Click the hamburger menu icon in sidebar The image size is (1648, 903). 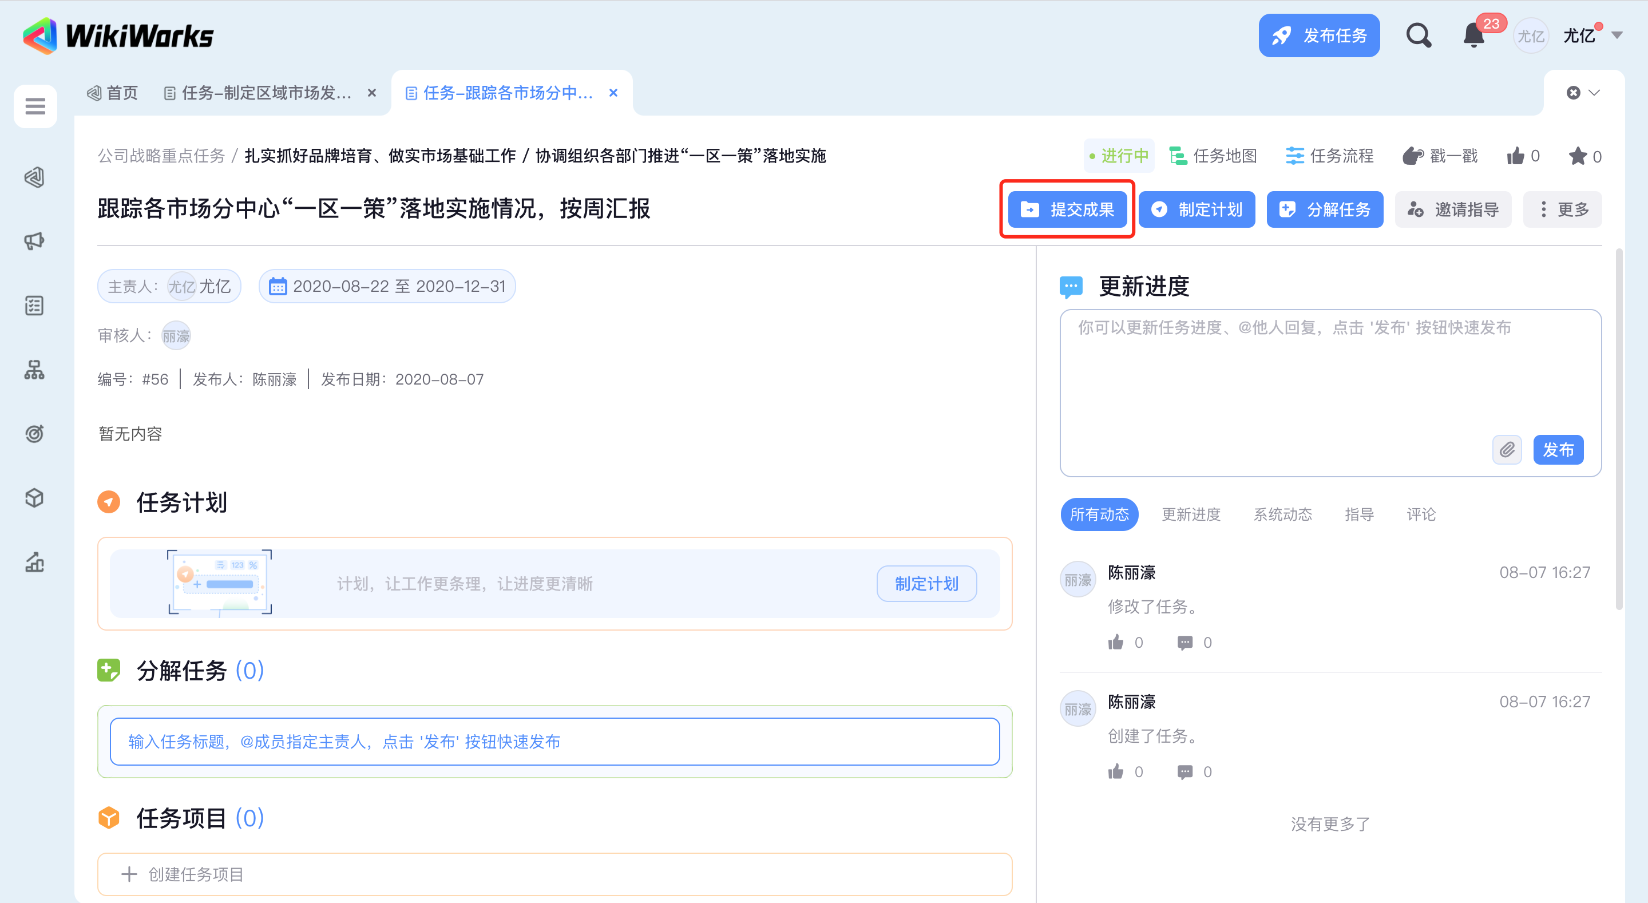tap(35, 106)
